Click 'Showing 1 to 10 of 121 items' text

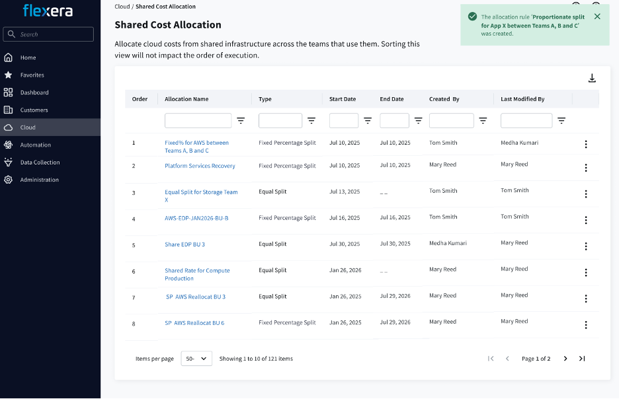[x=256, y=359]
